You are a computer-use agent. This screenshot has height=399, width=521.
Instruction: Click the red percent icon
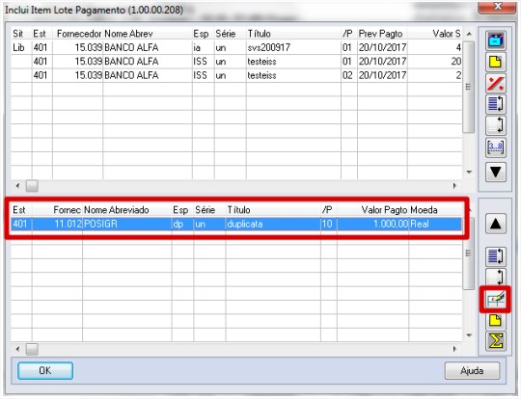pos(495,83)
